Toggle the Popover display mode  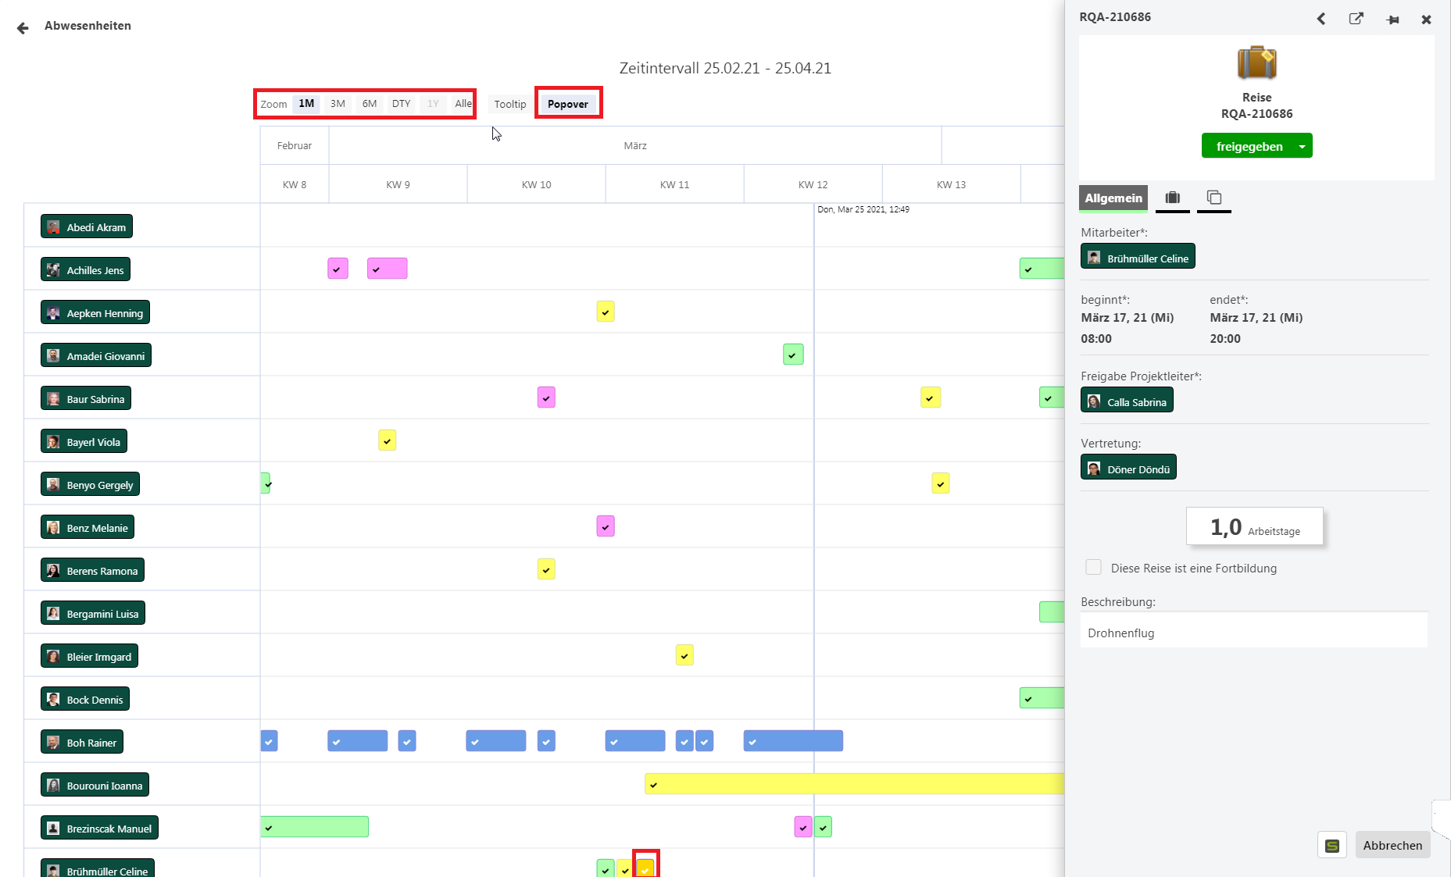click(x=568, y=103)
